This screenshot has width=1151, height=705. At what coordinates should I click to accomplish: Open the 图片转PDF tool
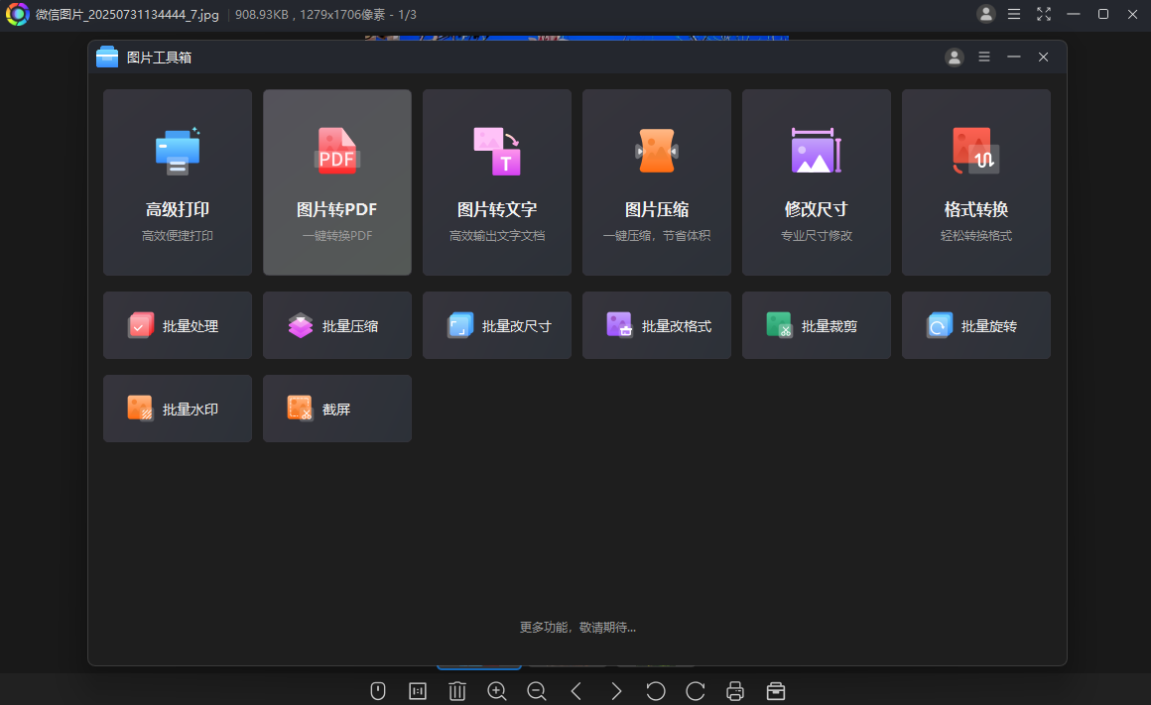[x=337, y=182]
